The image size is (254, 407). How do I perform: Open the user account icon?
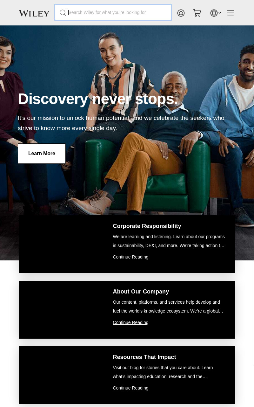pos(181,13)
